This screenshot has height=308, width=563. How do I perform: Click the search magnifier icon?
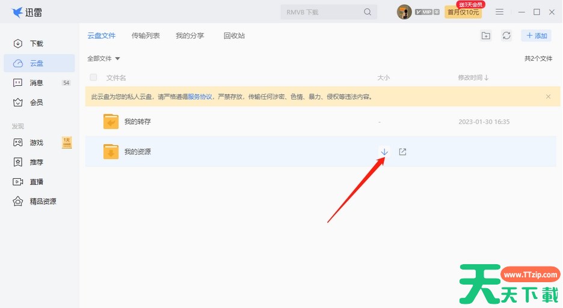(368, 12)
